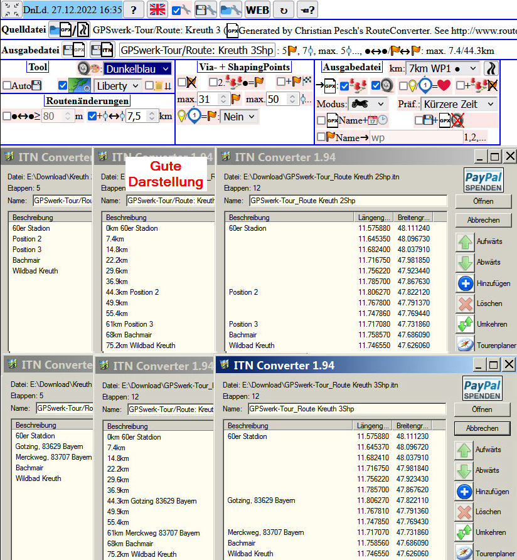Screen dimensions: 517x560
Task: Enable minimum distance route change checkbox
Action: point(6,116)
